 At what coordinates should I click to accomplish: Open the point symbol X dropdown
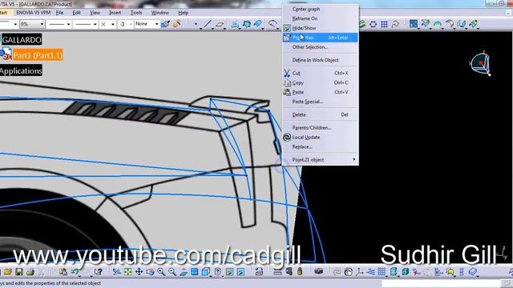[x=112, y=24]
